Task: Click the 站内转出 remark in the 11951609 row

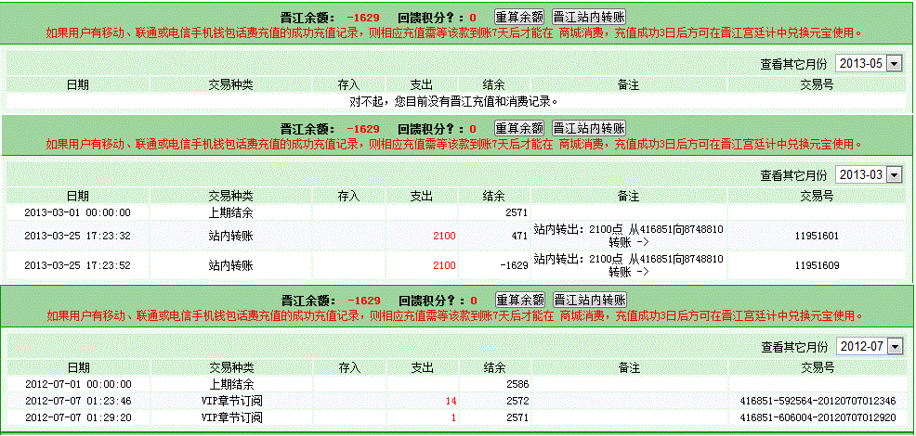Action: (629, 264)
